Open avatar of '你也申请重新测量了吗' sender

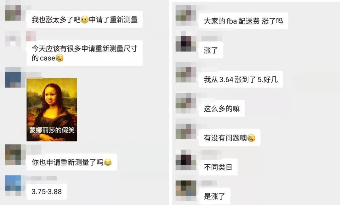coord(13,155)
